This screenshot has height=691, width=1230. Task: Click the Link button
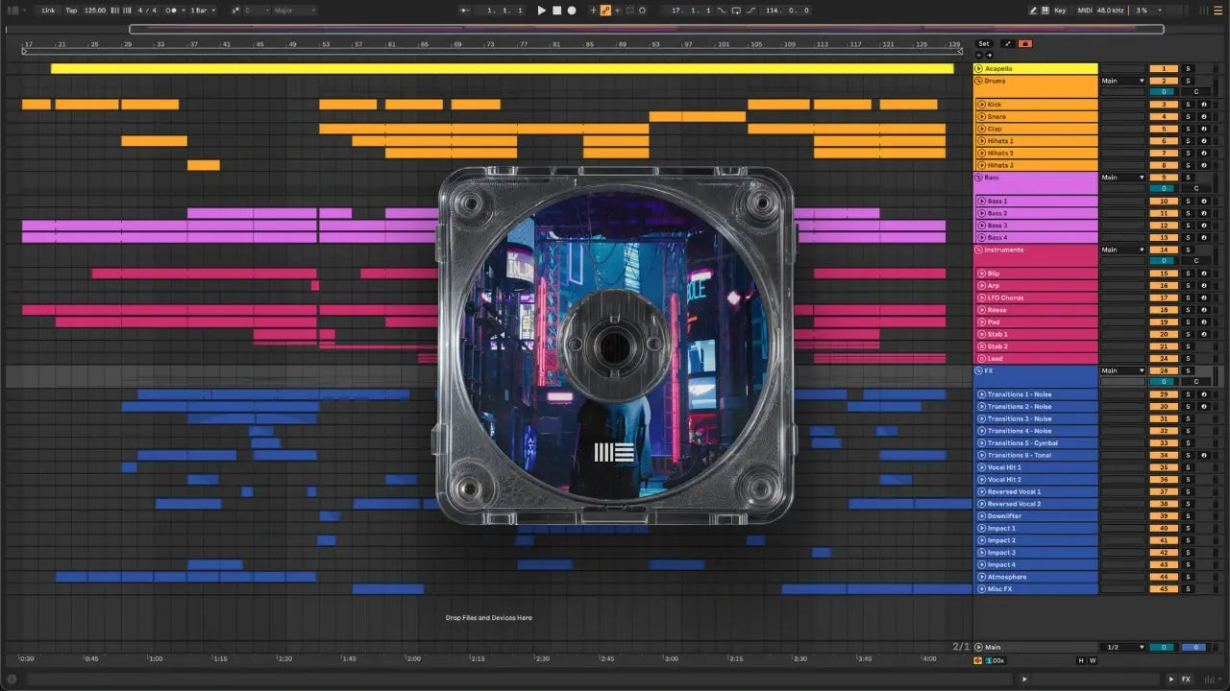click(48, 11)
